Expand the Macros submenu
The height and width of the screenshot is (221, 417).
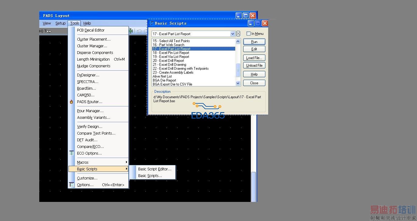click(98, 162)
